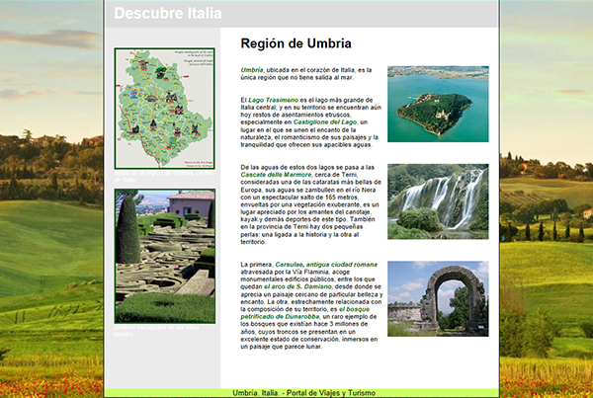The width and height of the screenshot is (593, 398).
Task: Click the Lago Trasimeno island aerial photo
Action: [438, 104]
